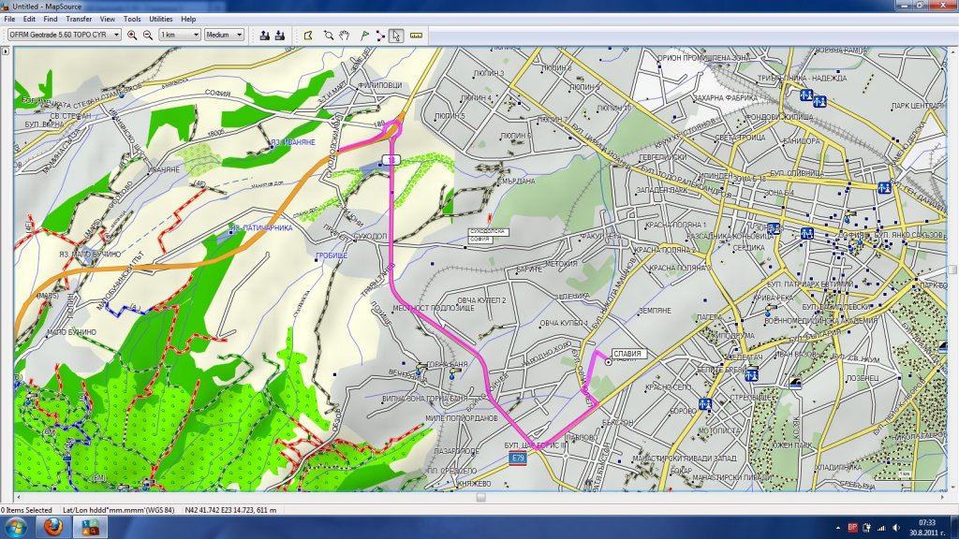Click the КНЯЖЕВО label on map
The height and width of the screenshot is (539, 959).
click(x=474, y=484)
